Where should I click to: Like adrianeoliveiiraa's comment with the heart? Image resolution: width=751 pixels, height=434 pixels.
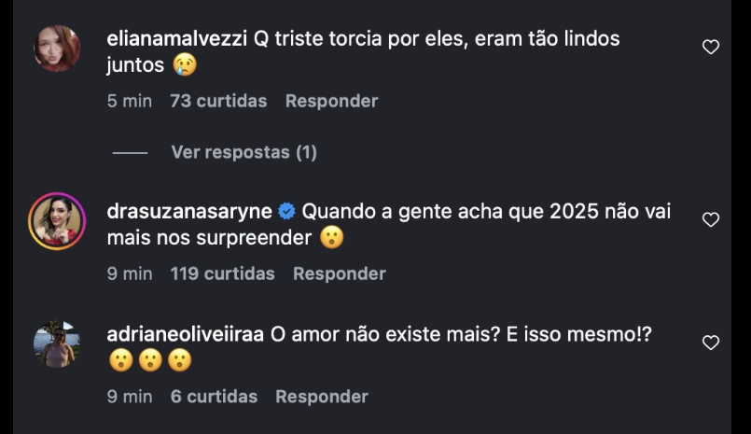711,343
